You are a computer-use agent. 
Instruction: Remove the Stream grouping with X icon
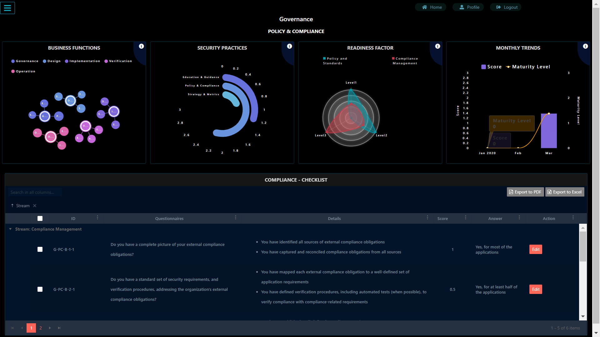[35, 206]
